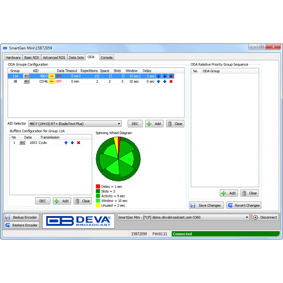Move group 11A row up
Viewport: 283px width, 283px height.
158,76
